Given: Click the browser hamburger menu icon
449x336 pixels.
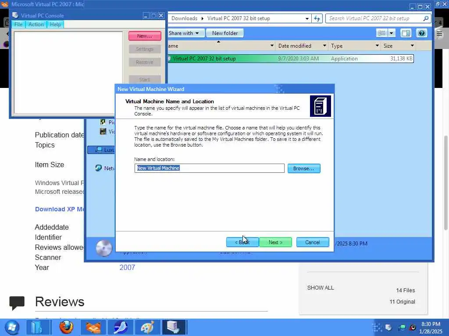Looking at the screenshot, I should pyautogui.click(x=439, y=34).
